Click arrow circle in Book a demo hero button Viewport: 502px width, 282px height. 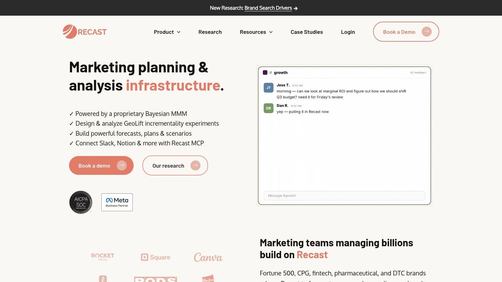pos(122,165)
